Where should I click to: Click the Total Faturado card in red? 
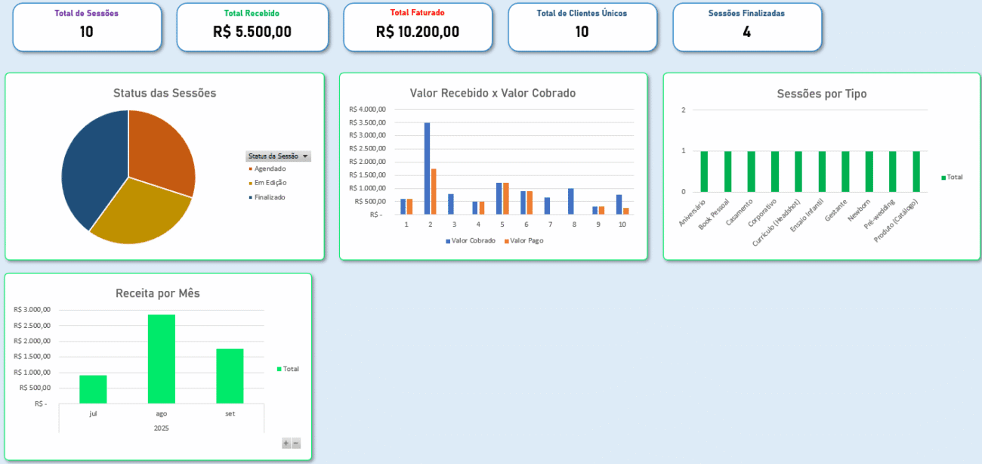417,26
